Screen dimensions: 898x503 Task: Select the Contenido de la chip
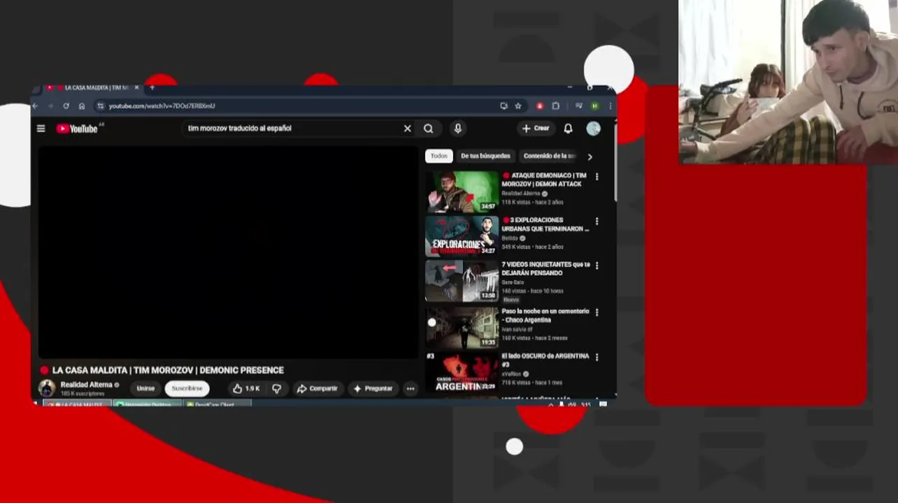coord(549,156)
